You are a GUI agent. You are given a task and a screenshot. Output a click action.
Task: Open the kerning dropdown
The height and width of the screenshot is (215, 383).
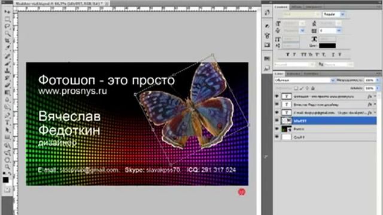click(302, 30)
